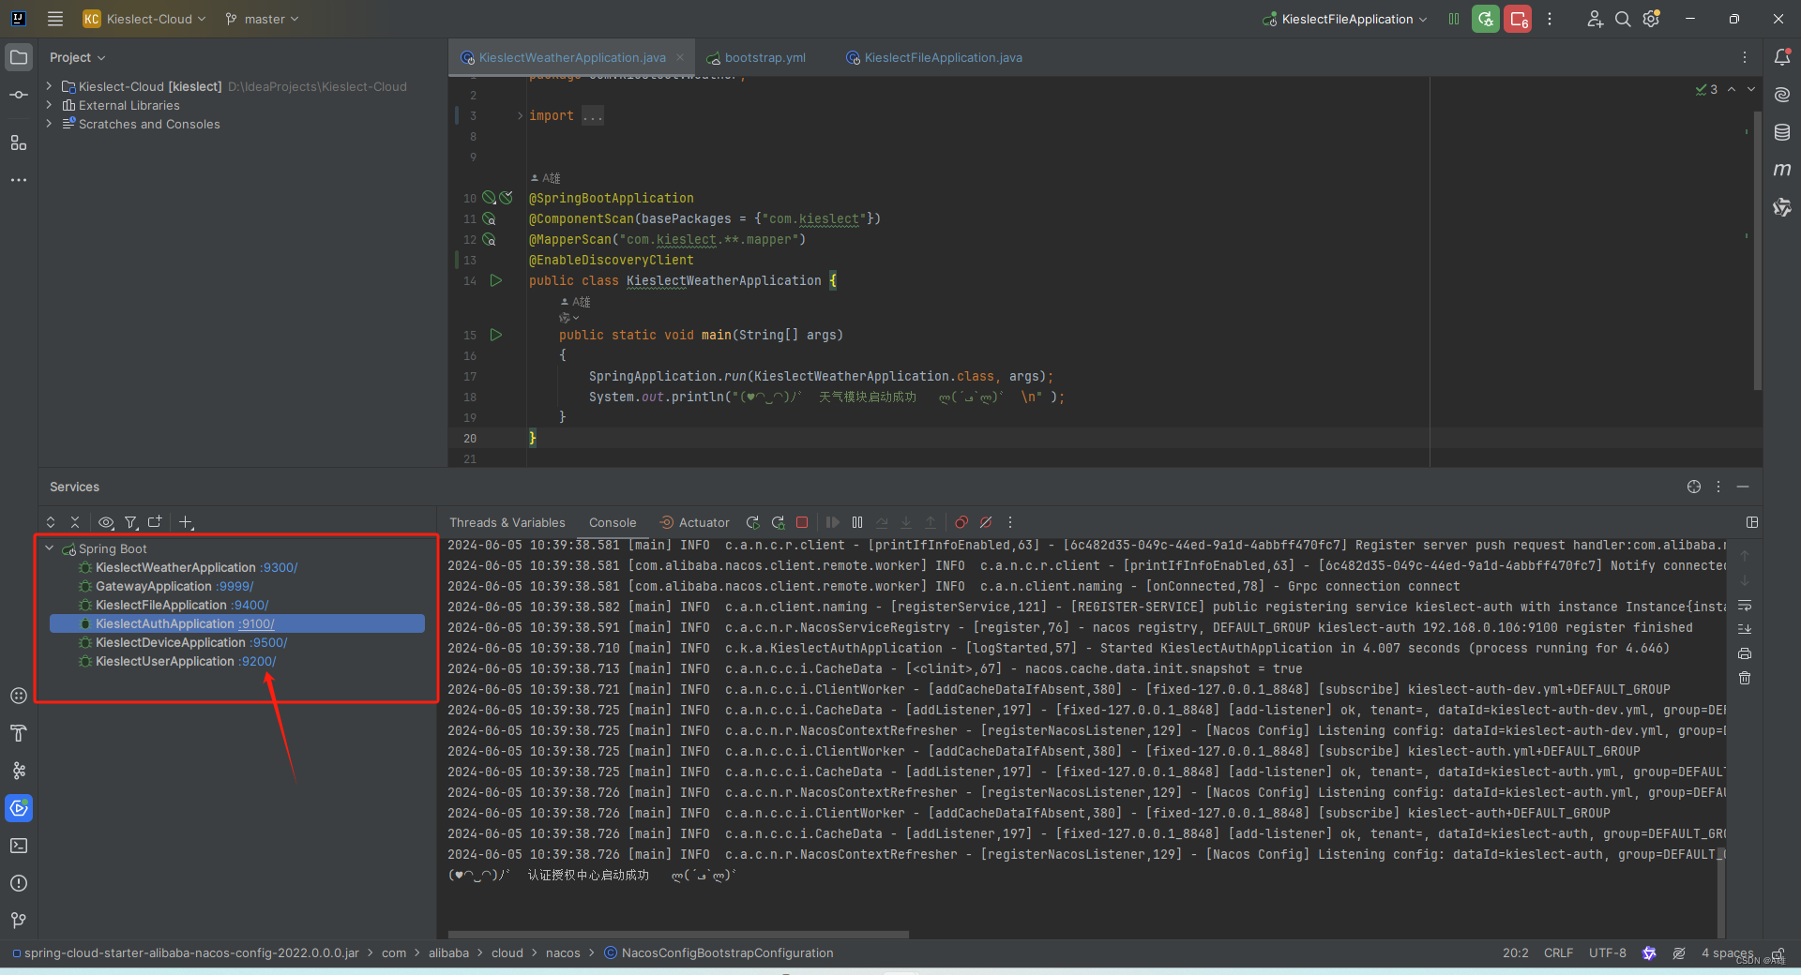Open the main hamburger menu
The height and width of the screenshot is (975, 1801).
click(55, 19)
